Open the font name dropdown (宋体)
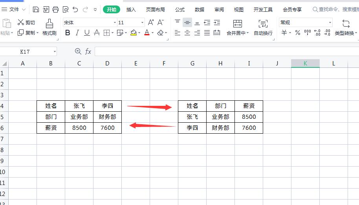Screen dimensions: 359x205 coord(115,23)
